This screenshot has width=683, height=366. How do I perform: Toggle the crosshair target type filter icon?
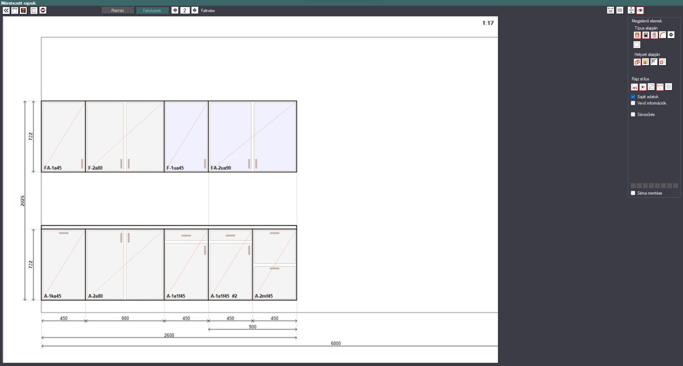click(671, 35)
